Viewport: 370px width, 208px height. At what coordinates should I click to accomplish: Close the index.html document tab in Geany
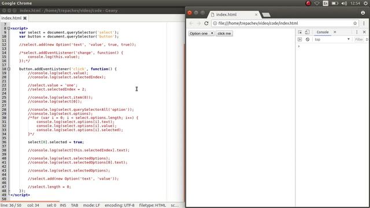click(25, 18)
